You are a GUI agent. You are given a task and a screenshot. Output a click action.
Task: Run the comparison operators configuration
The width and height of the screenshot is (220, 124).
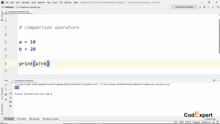(x=200, y=7)
